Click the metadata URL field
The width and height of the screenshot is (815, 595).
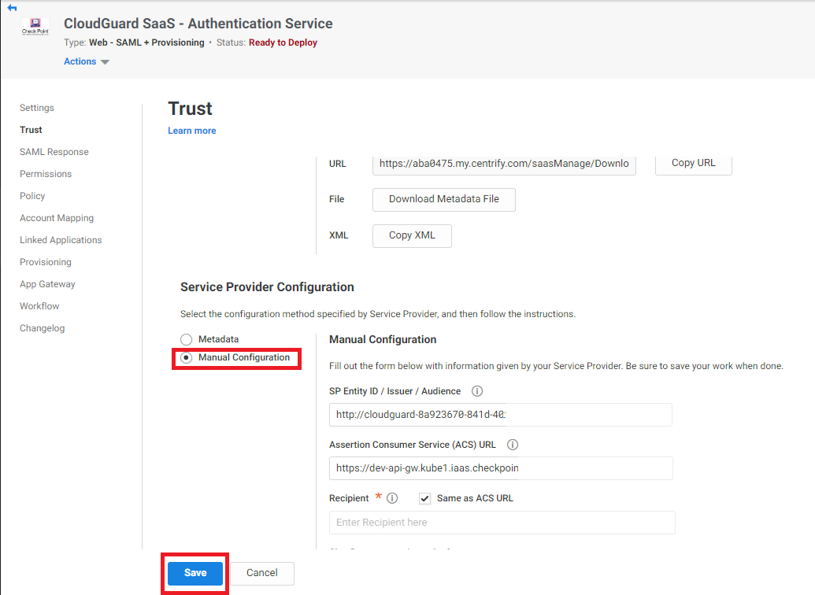click(x=504, y=164)
